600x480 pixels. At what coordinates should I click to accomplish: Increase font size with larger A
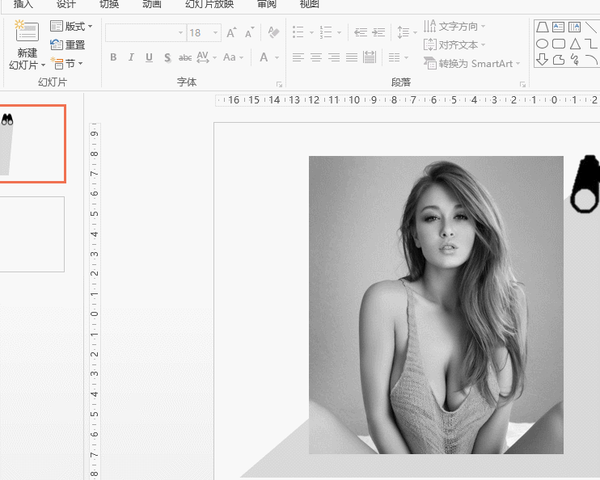click(x=231, y=33)
